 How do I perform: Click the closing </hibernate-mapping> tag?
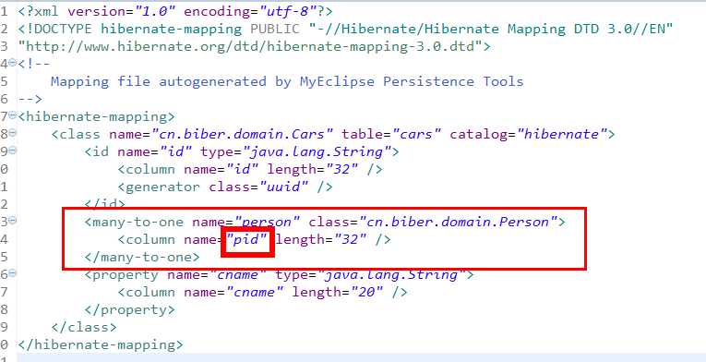point(101,344)
